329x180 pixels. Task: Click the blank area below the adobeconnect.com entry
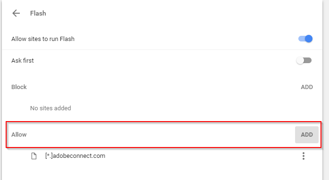162,171
